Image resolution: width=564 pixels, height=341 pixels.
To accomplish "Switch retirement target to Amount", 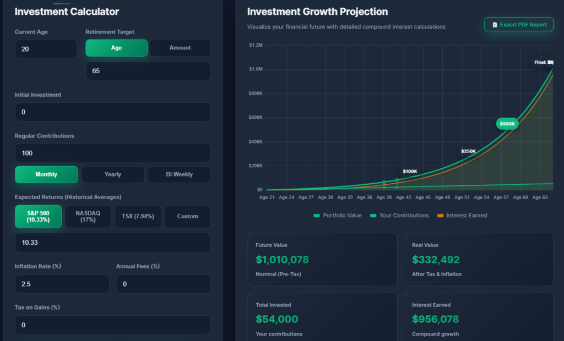I will 180,48.
